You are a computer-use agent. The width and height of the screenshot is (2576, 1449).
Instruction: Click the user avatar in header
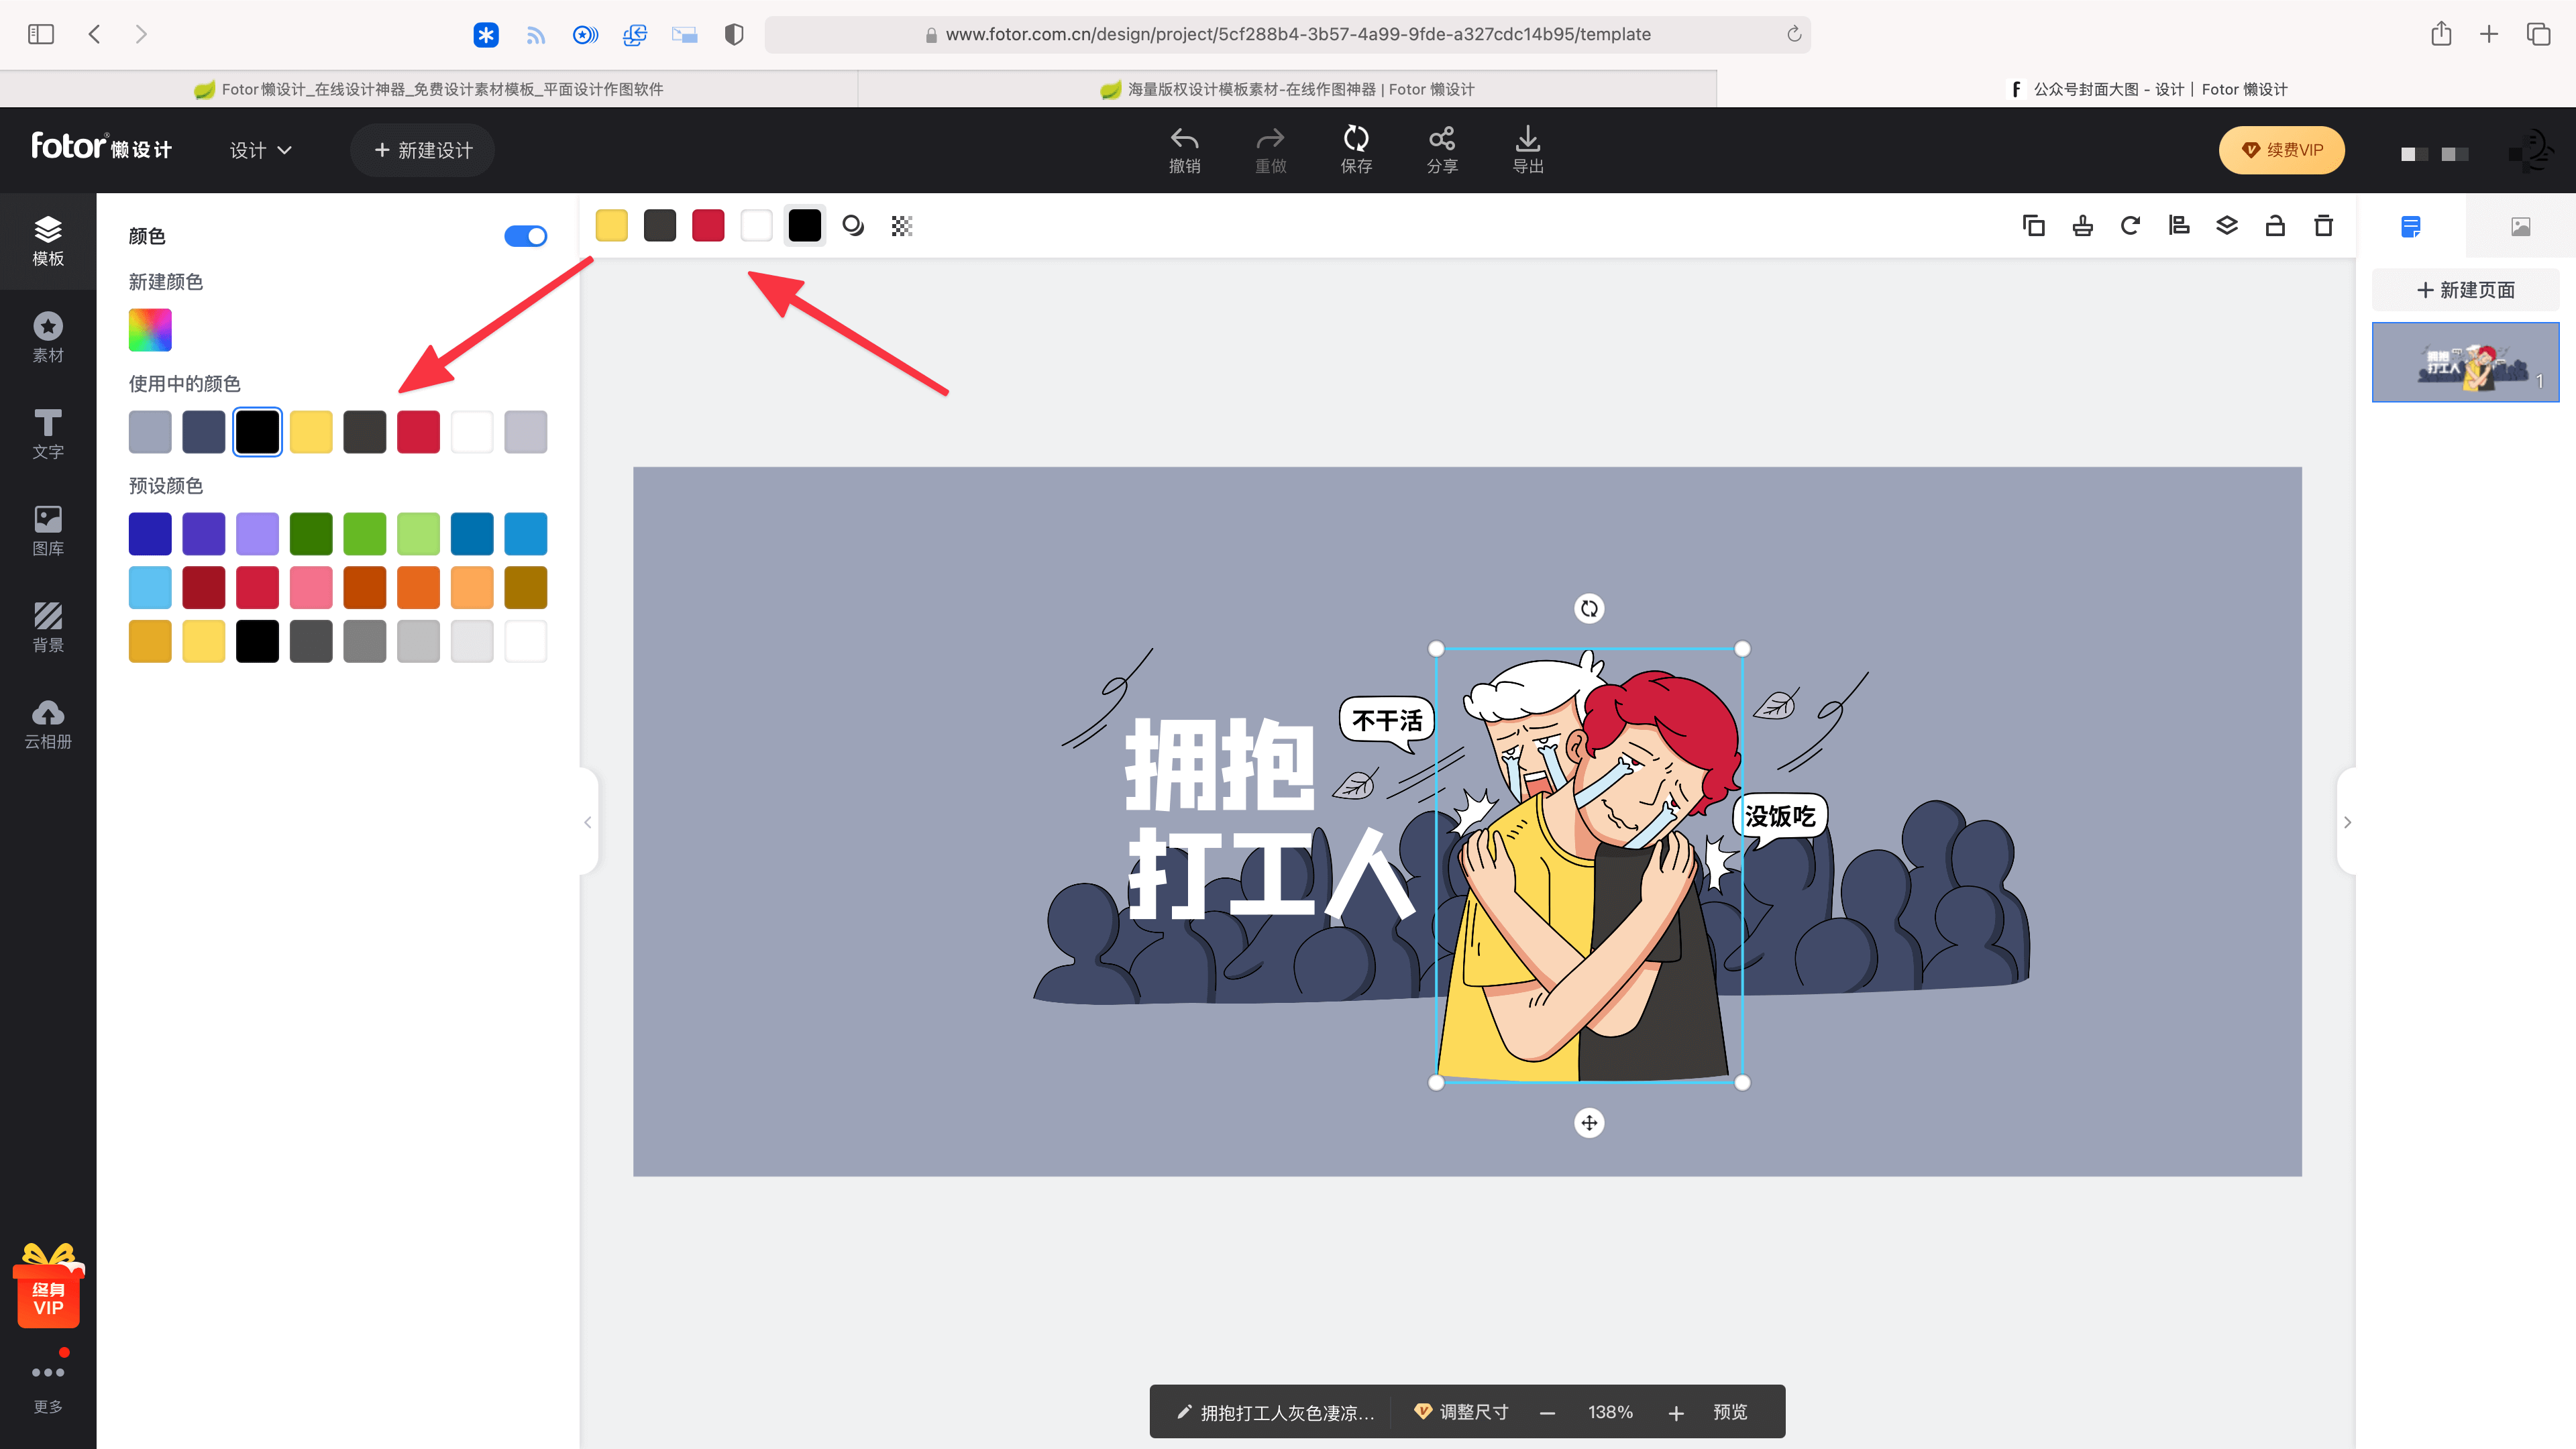point(2532,150)
